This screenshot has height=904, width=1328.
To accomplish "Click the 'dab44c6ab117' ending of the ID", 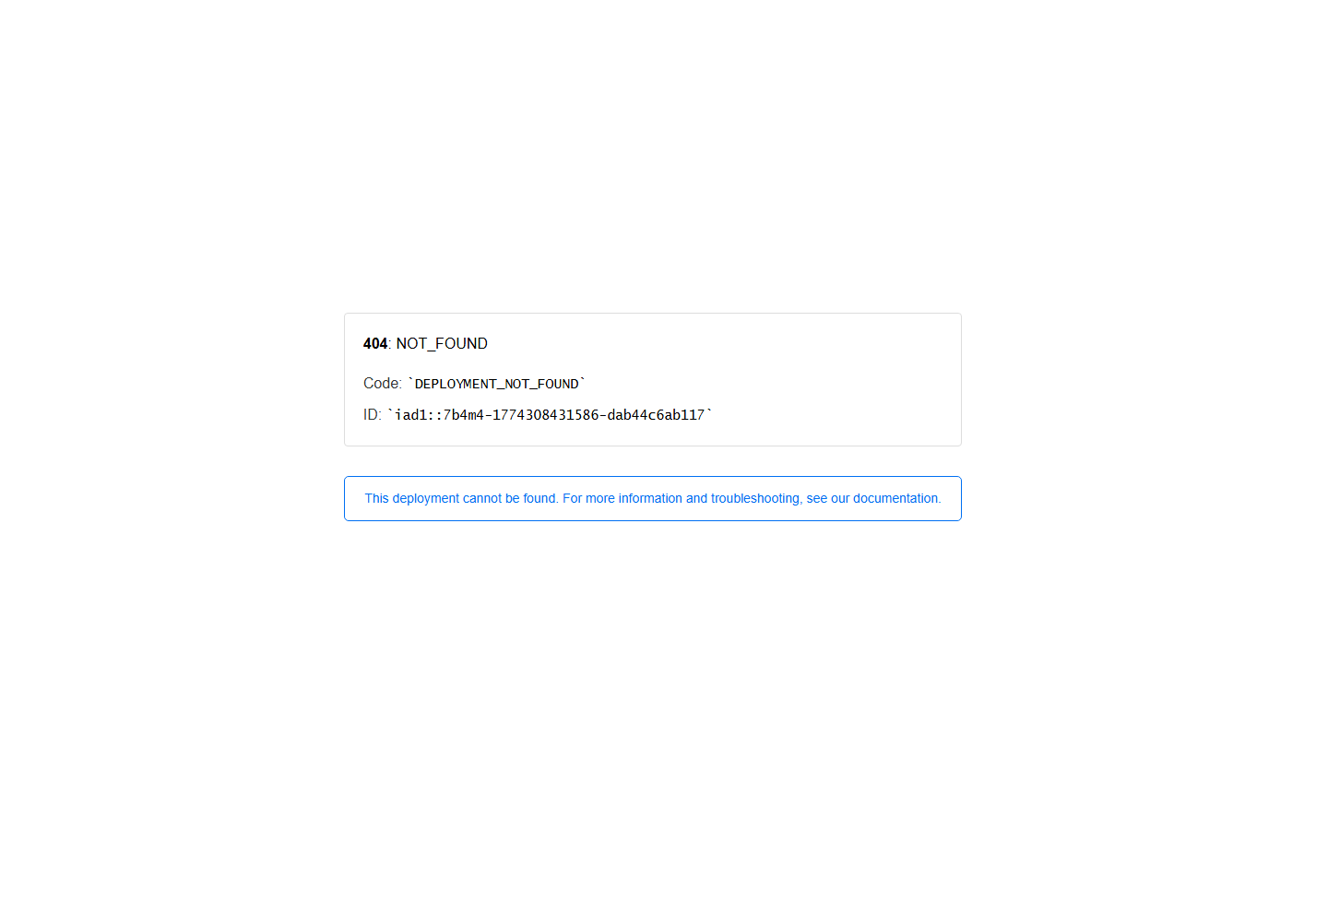I will (656, 415).
